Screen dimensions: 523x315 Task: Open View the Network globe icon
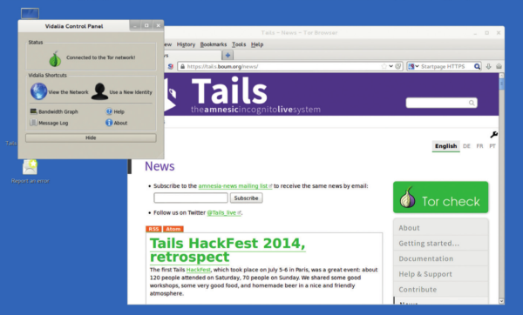coord(38,91)
